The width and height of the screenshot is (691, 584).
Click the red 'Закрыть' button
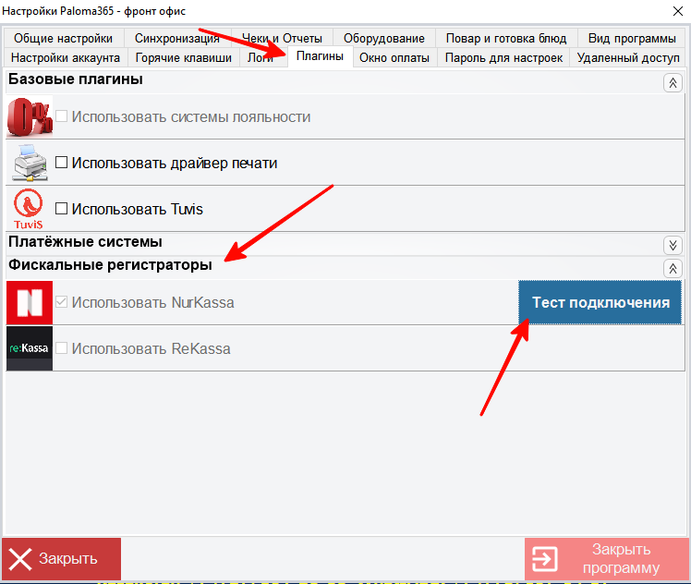tap(61, 559)
